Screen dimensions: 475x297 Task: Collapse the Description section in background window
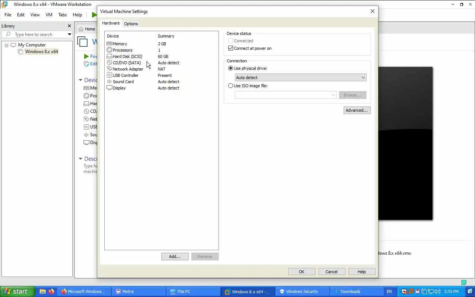click(x=81, y=159)
